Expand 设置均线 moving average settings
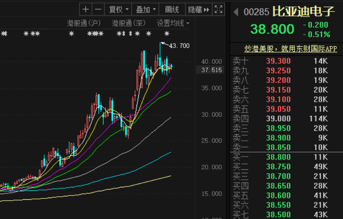This screenshot has width=343, height=219. point(173,23)
